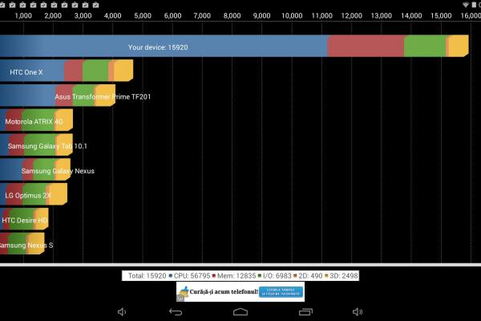Tap the 14,000 axis label
Viewport: 481px width, 321px height.
(411, 16)
